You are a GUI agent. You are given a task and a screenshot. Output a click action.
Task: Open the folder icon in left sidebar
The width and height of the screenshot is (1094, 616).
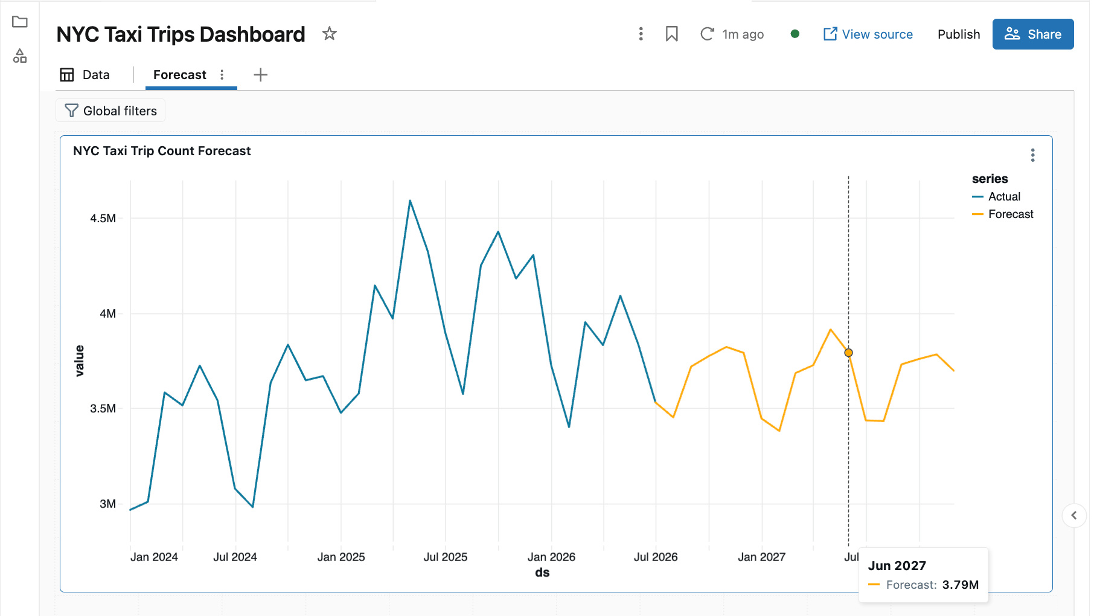[20, 22]
